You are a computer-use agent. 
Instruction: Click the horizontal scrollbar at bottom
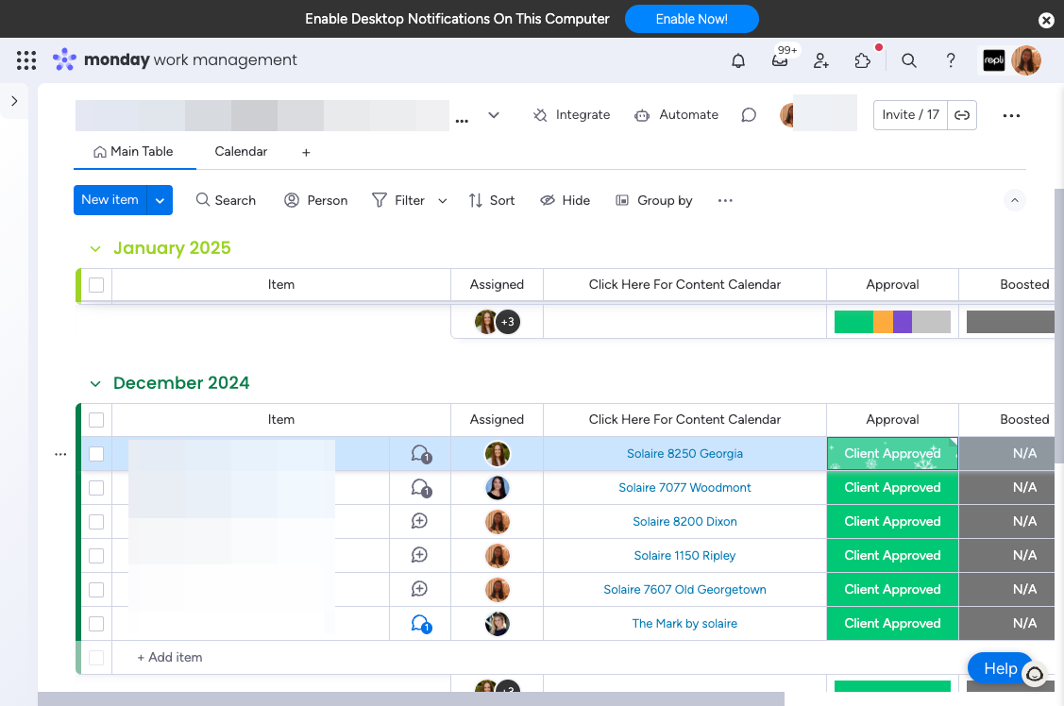(412, 698)
